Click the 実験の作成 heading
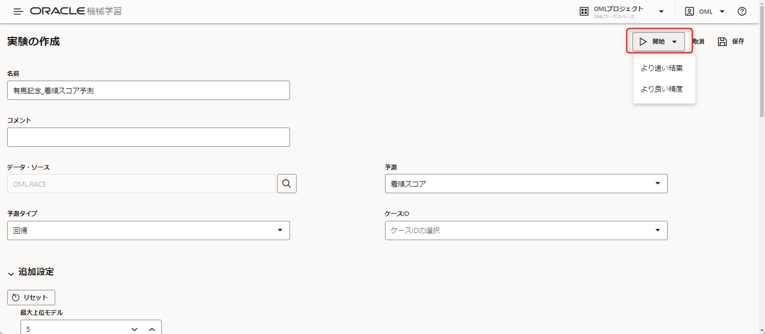Image resolution: width=765 pixels, height=334 pixels. (x=33, y=41)
